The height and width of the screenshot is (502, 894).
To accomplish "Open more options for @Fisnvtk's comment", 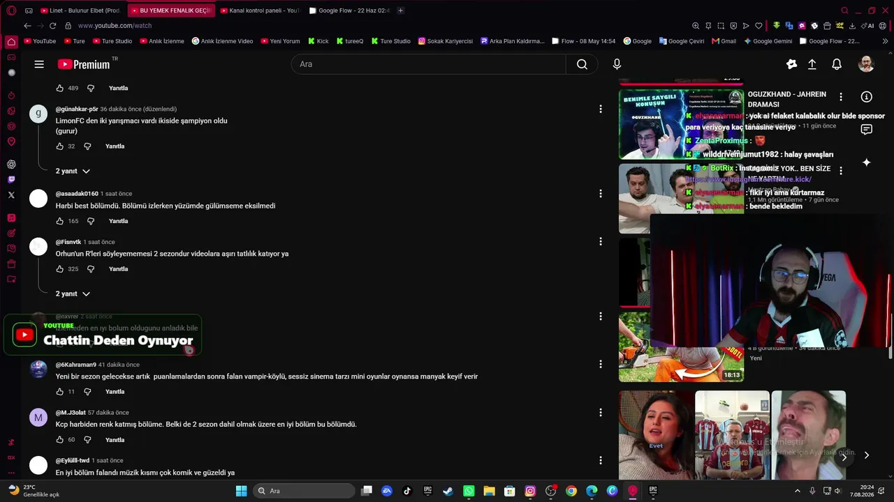I will 600,241.
